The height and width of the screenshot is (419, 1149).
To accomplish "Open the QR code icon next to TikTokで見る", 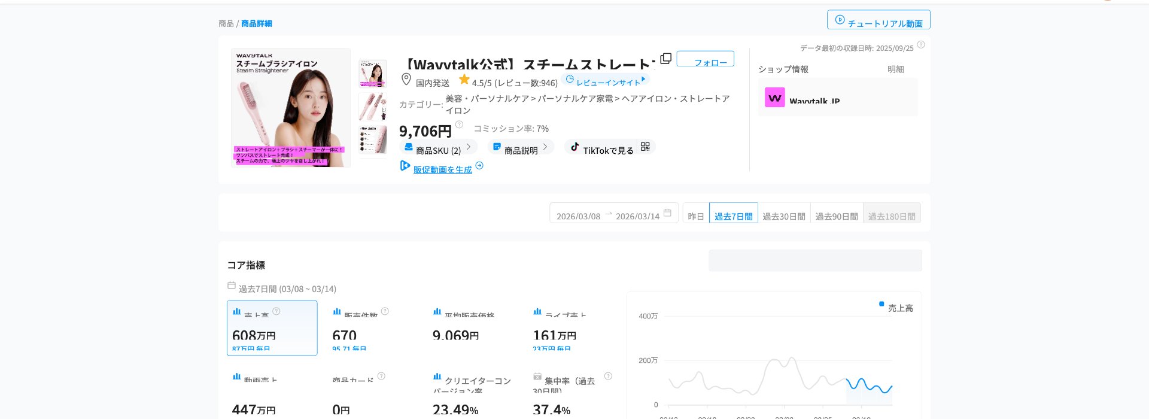I will [645, 147].
